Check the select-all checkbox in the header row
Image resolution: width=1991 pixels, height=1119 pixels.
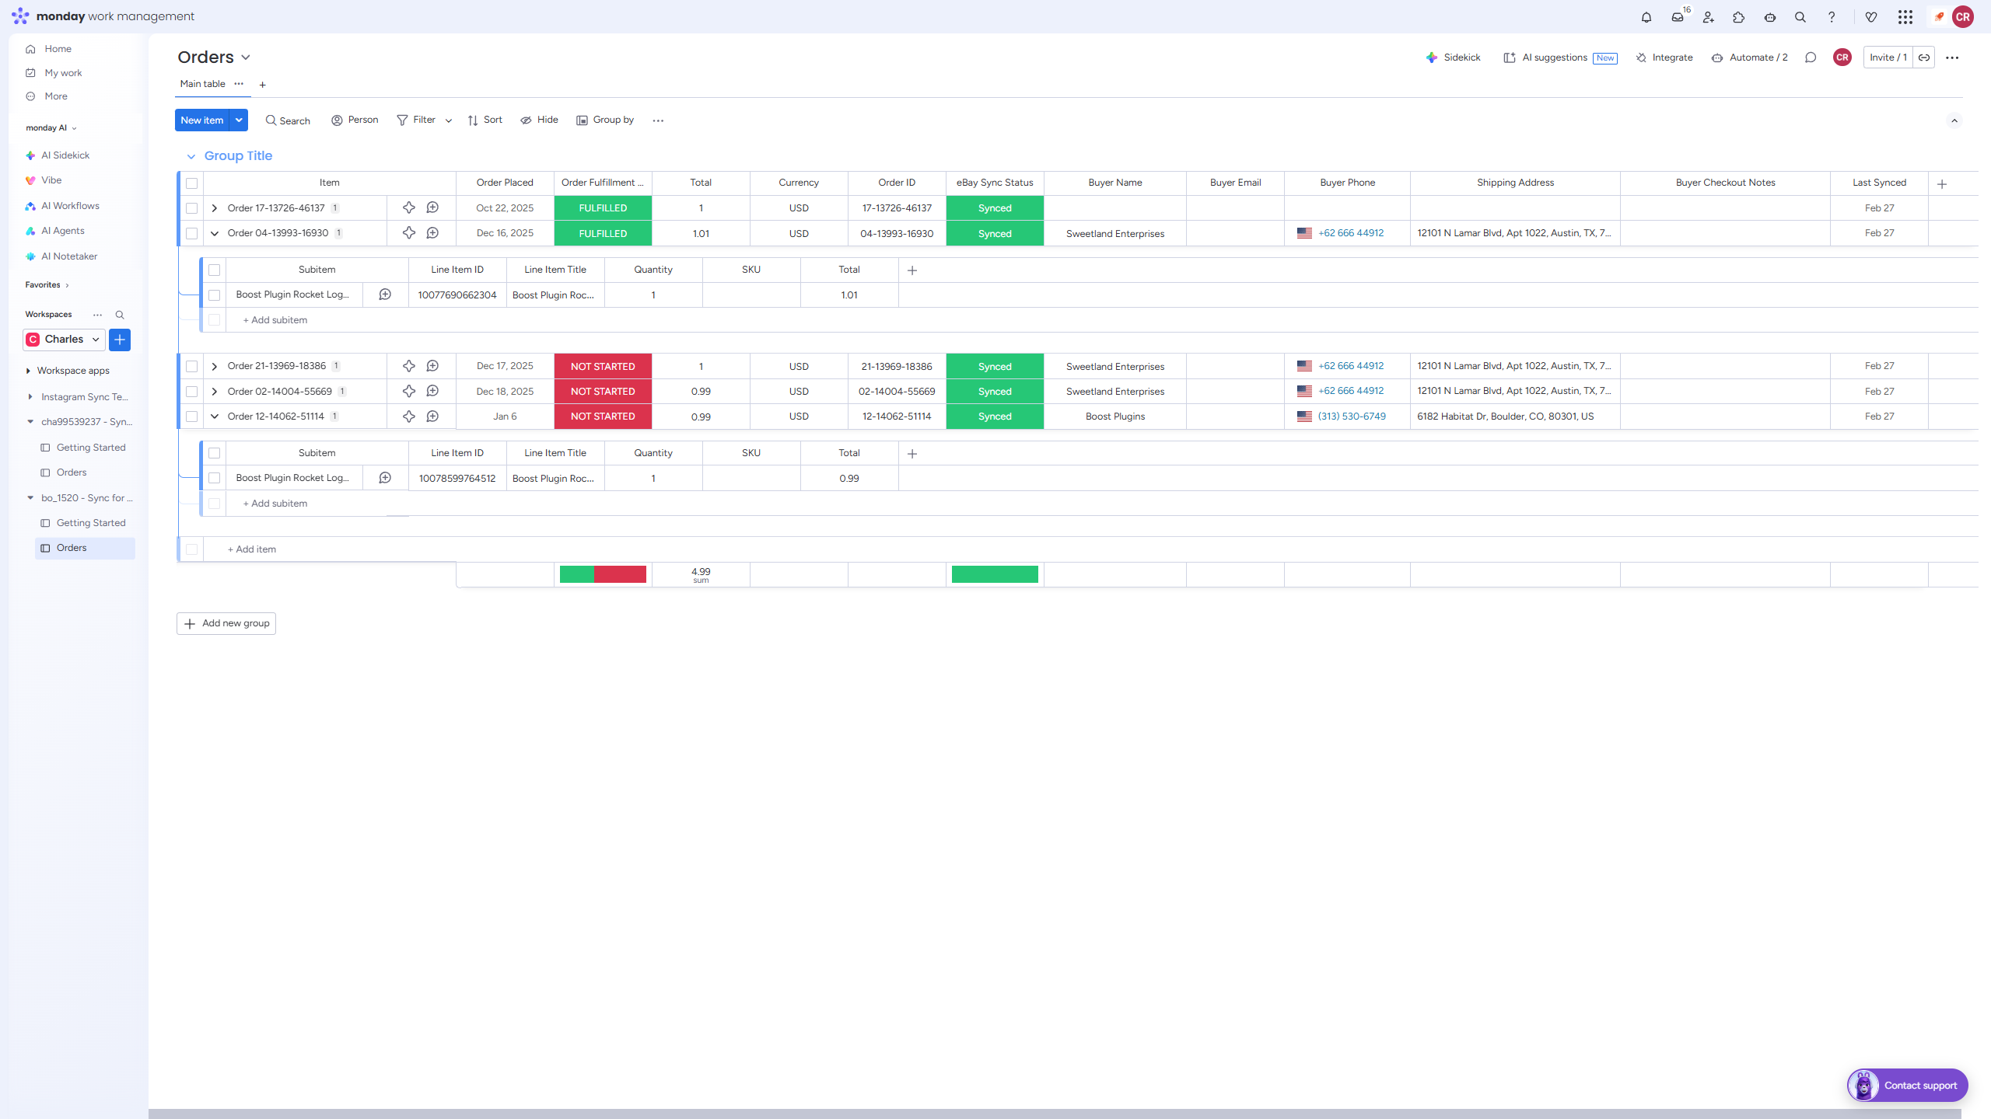click(x=192, y=183)
